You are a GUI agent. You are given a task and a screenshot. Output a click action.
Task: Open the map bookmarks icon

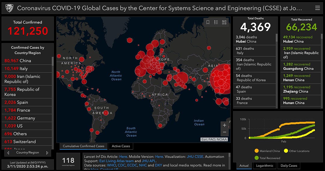(208, 22)
